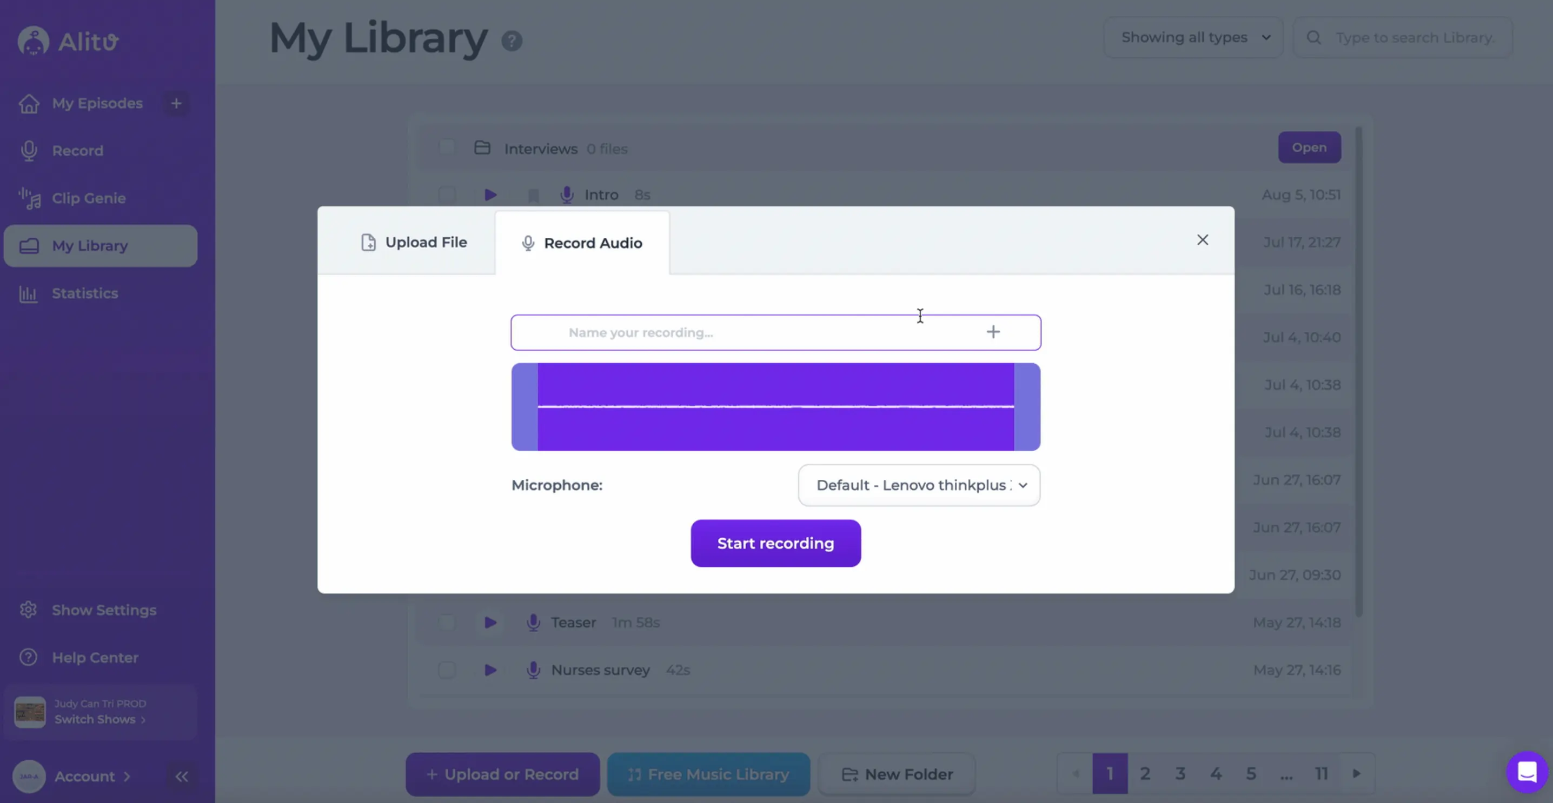Viewport: 1553px width, 803px height.
Task: Click the Alitu logo icon
Action: (33, 41)
